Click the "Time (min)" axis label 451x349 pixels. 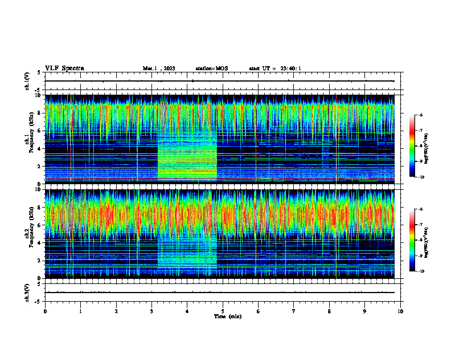pyautogui.click(x=228, y=316)
